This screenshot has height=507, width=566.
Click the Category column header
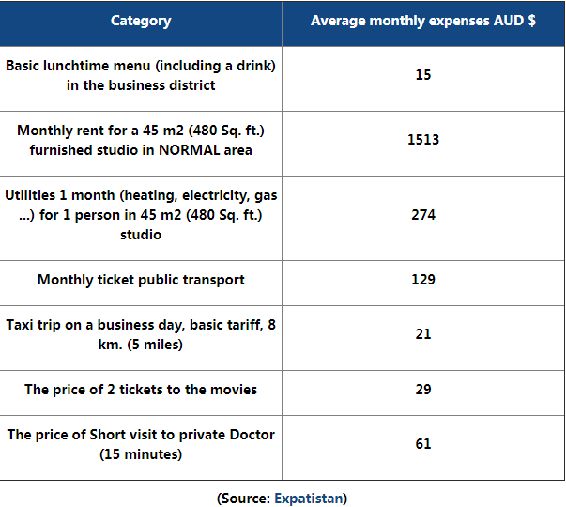click(x=141, y=21)
